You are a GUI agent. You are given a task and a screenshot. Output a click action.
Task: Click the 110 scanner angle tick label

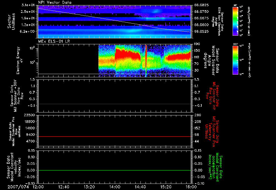tap(197, 57)
